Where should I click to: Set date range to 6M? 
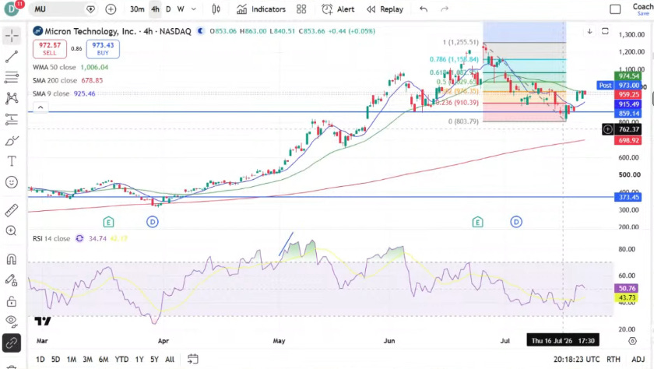point(104,359)
